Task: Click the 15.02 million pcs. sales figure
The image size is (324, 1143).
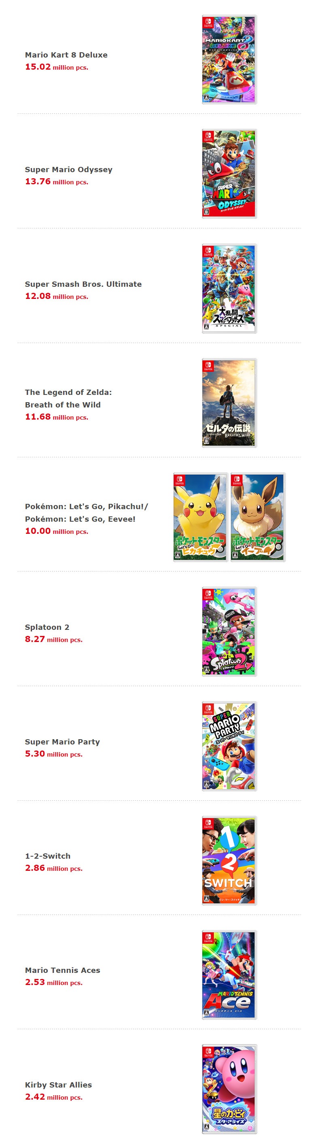Action: (x=57, y=67)
